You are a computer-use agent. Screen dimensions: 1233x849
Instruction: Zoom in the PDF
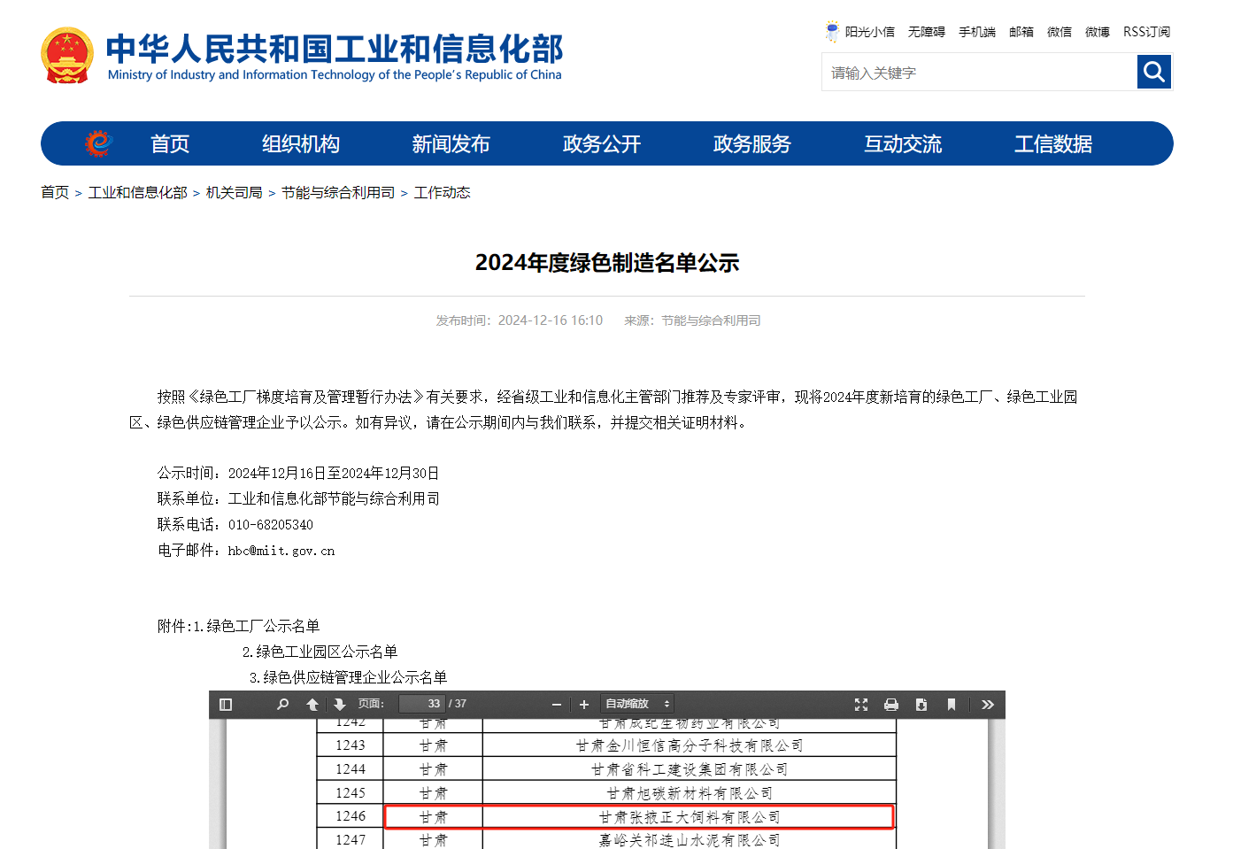coord(584,705)
